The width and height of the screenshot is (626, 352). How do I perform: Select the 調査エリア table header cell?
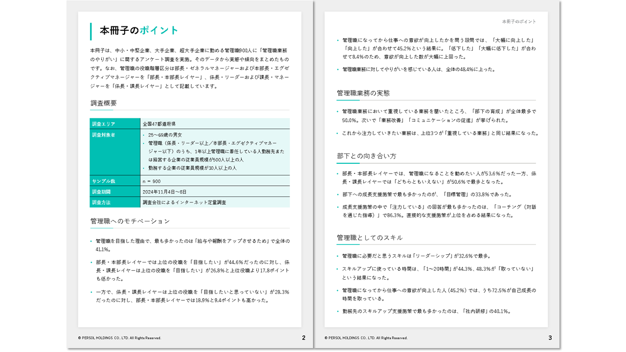coord(104,124)
